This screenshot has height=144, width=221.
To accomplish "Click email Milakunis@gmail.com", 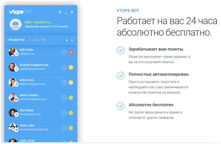I will 32,84.
